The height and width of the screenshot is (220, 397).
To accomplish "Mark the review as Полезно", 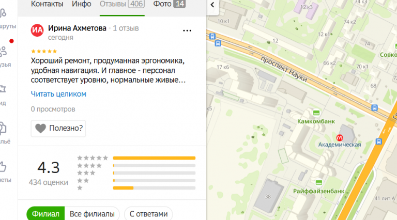I will click(58, 128).
